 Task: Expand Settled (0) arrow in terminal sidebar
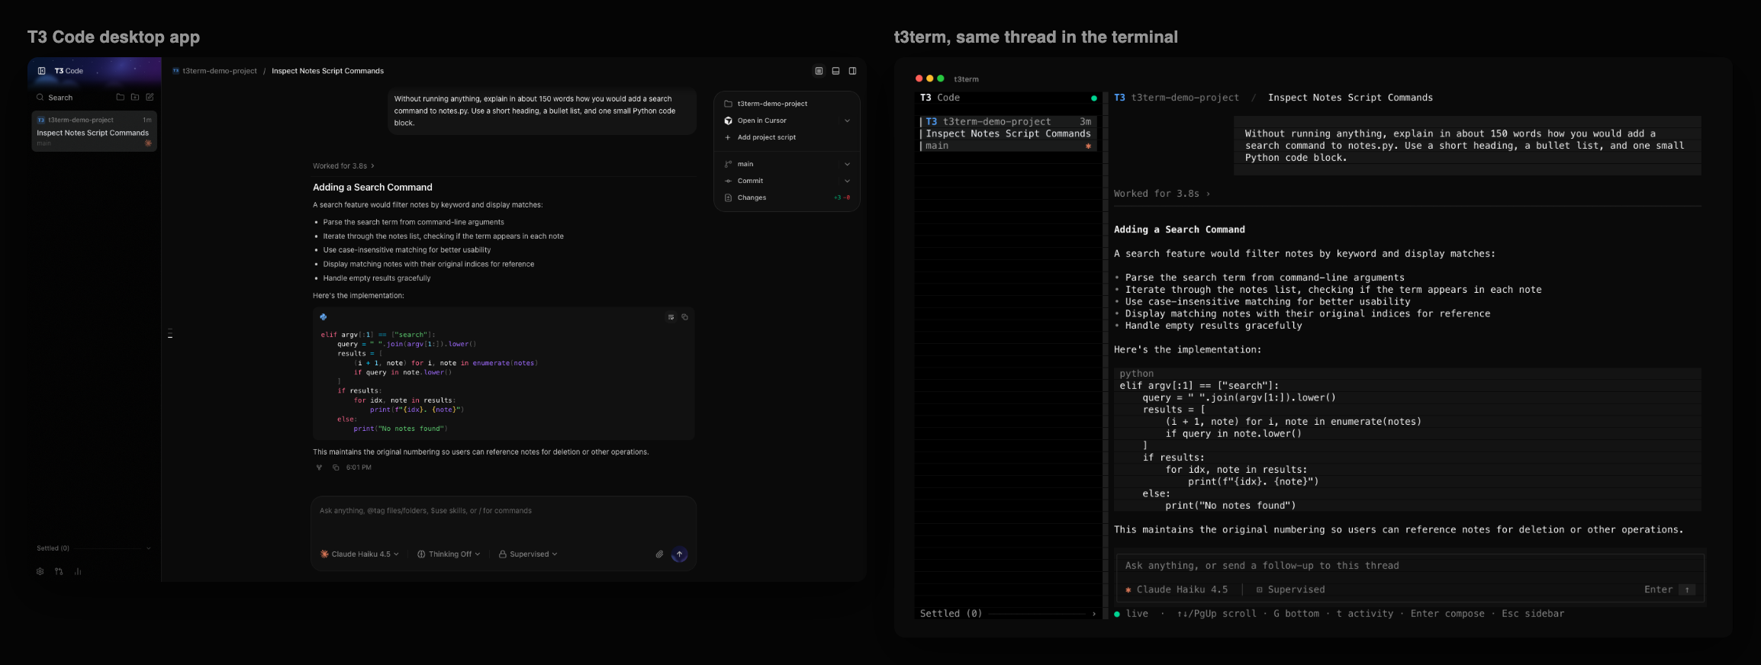(x=1093, y=614)
